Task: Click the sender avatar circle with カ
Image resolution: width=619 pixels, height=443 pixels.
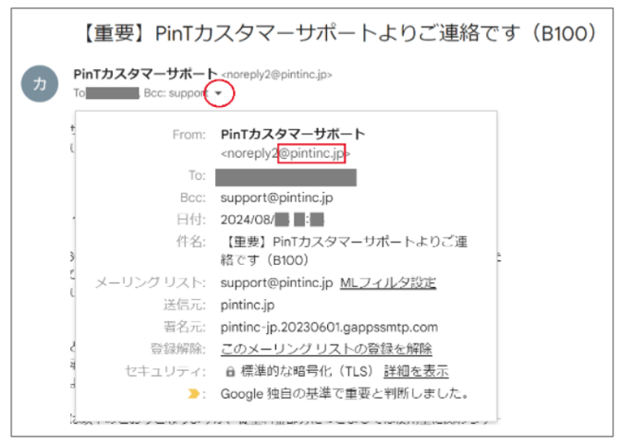Action: (x=40, y=84)
